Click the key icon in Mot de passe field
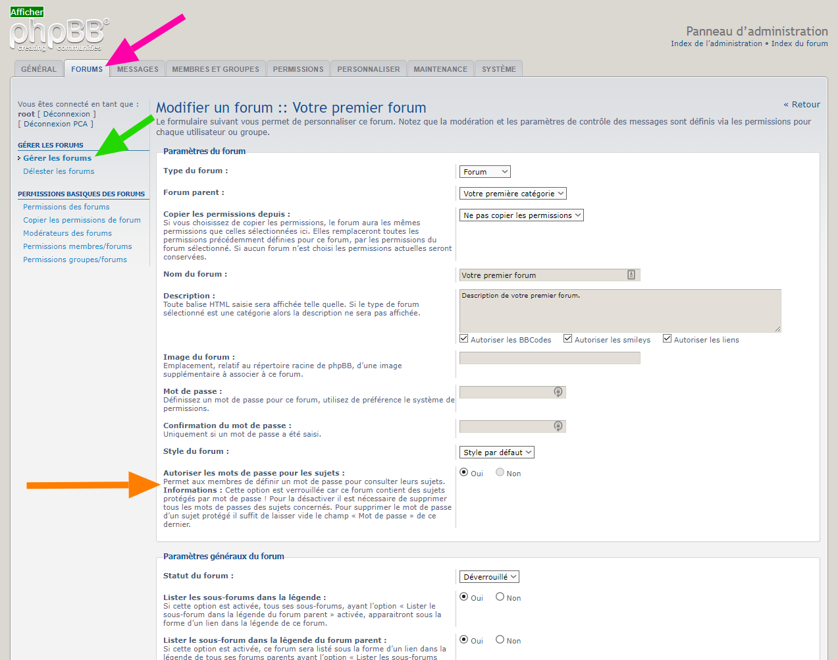The image size is (838, 660). tap(558, 392)
